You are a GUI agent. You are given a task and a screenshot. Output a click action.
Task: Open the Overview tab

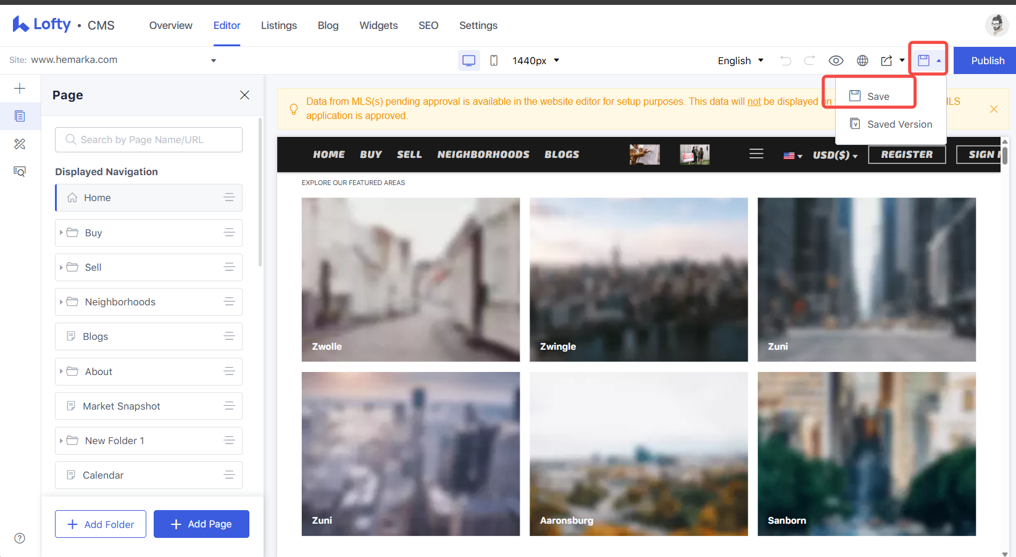pos(171,25)
